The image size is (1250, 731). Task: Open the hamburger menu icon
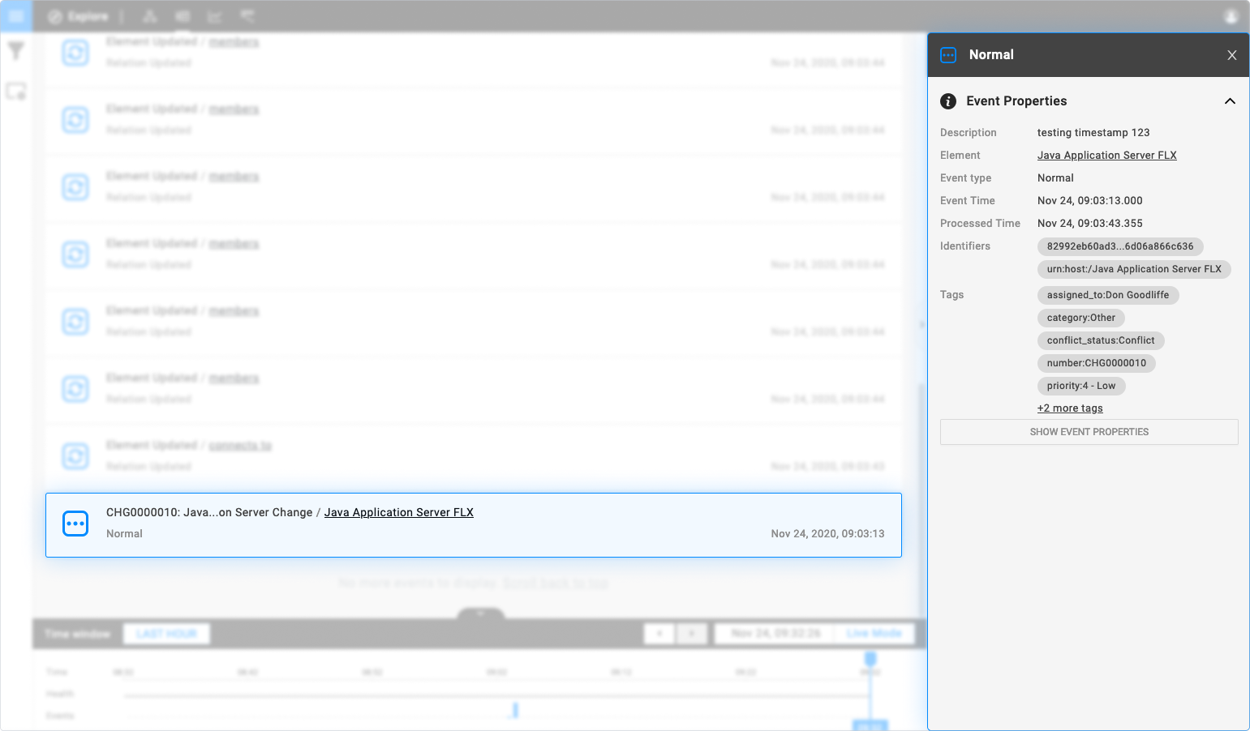pyautogui.click(x=16, y=16)
